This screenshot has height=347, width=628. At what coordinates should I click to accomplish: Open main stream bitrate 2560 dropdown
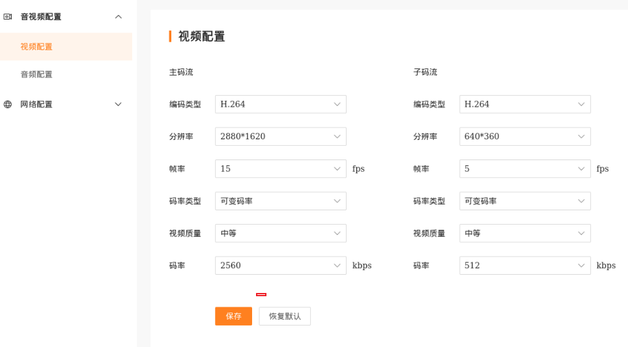tap(280, 266)
